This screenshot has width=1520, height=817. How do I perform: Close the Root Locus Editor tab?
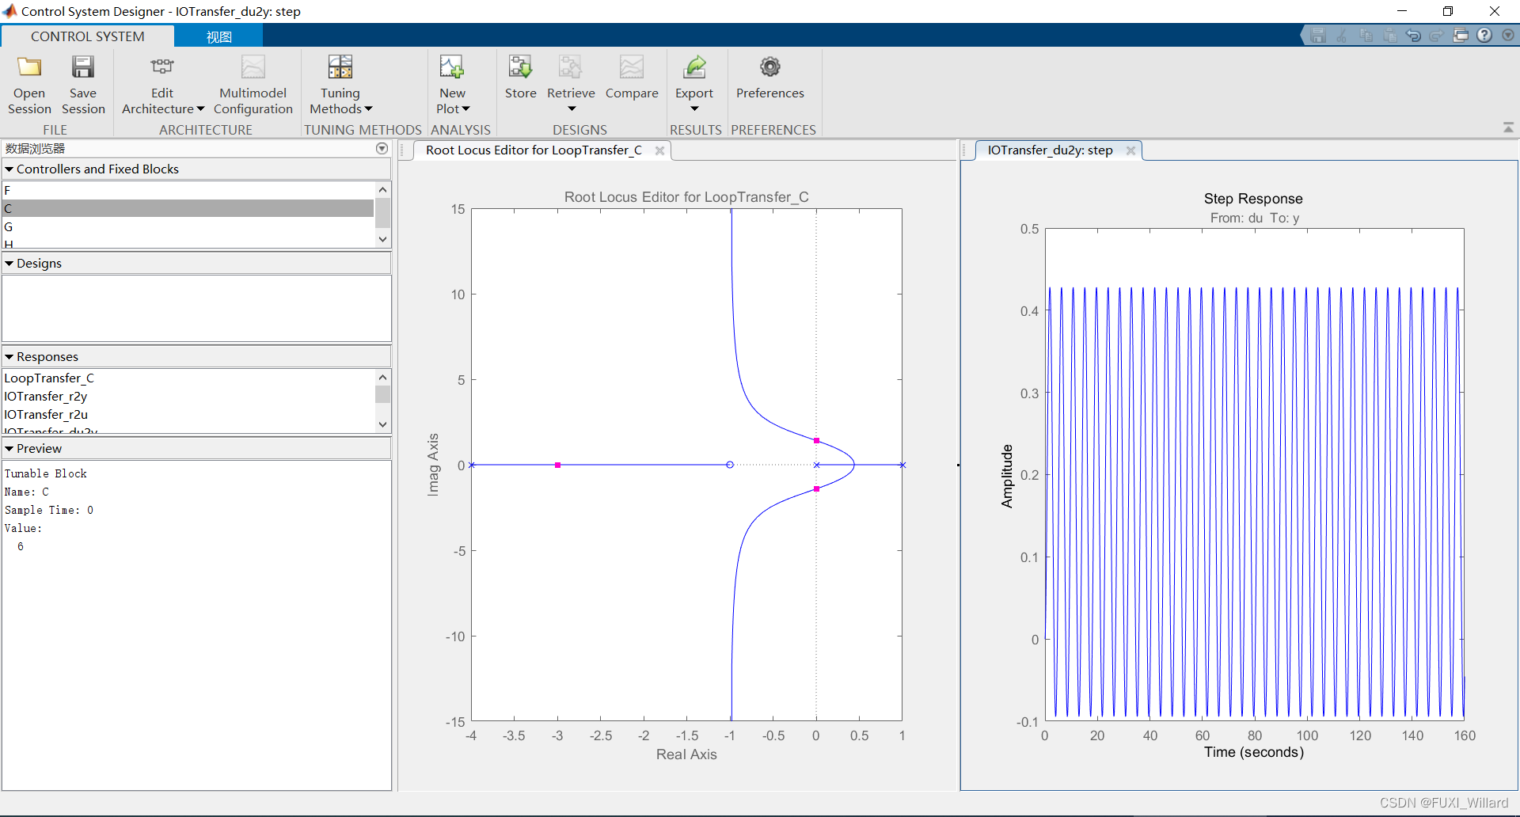click(659, 150)
